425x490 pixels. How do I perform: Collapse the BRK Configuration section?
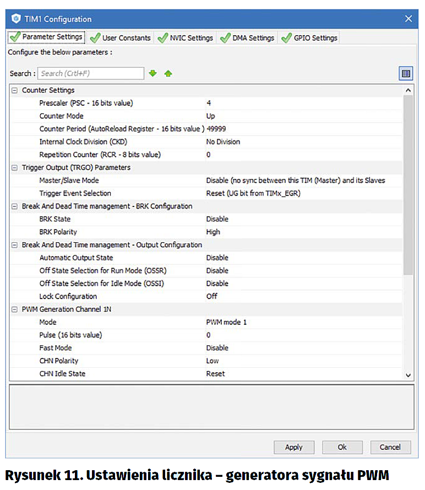14,206
